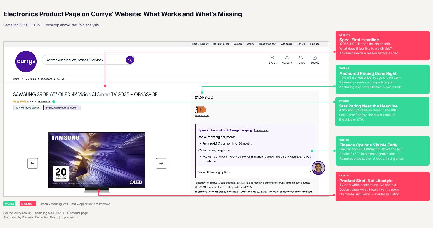Go to All TVs breadcrumb
Image resolution: width=433 pixels, height=228 pixels.
60,79
